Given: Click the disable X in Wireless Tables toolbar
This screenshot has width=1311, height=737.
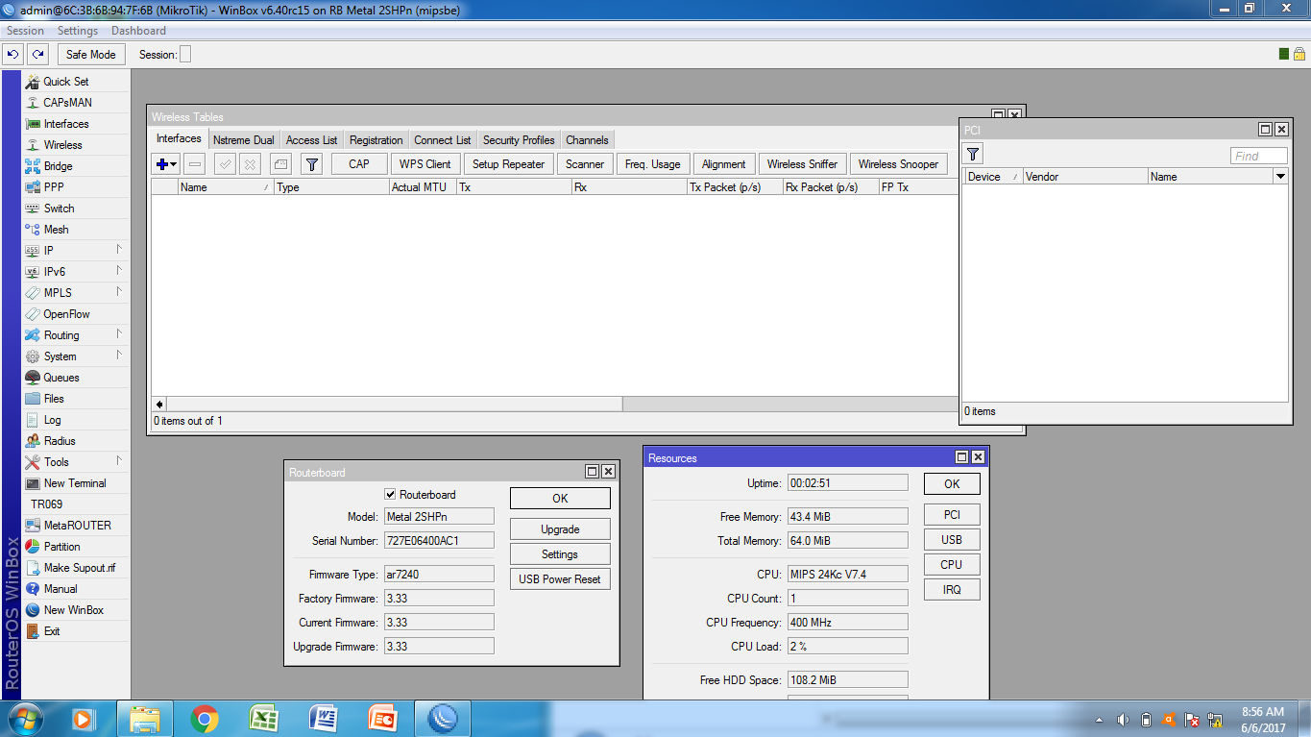Looking at the screenshot, I should (250, 164).
